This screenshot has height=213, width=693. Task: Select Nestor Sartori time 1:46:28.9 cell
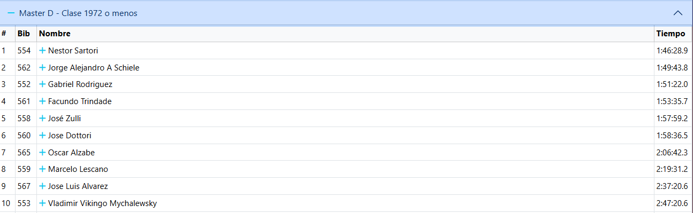(672, 51)
